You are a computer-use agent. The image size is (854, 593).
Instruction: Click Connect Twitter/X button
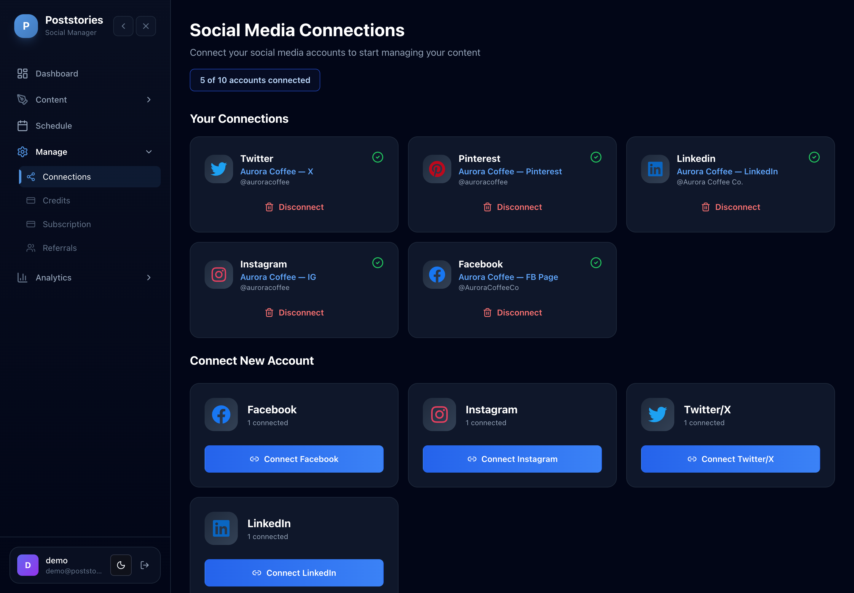[730, 459]
